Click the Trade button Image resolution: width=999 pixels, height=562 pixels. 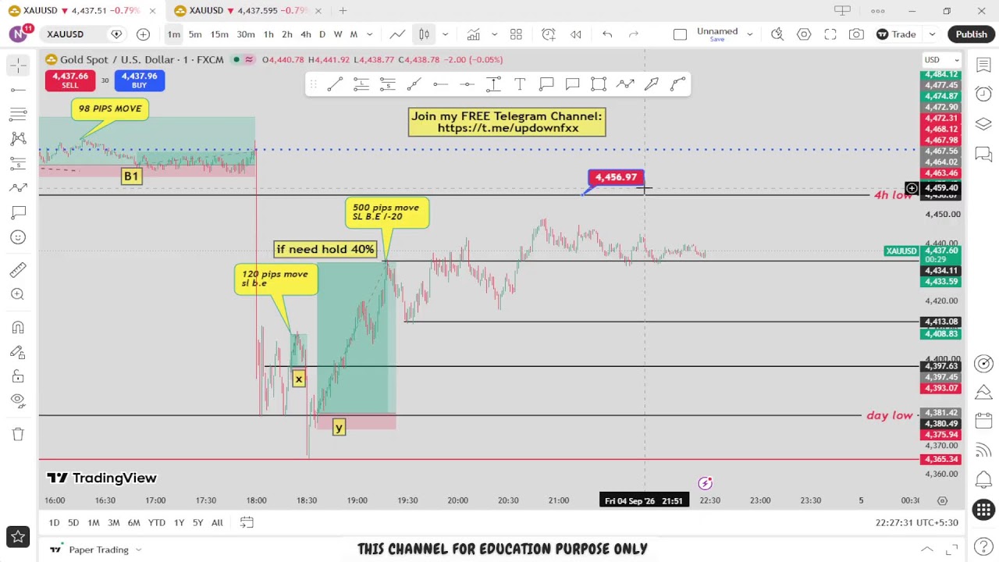[x=896, y=34]
